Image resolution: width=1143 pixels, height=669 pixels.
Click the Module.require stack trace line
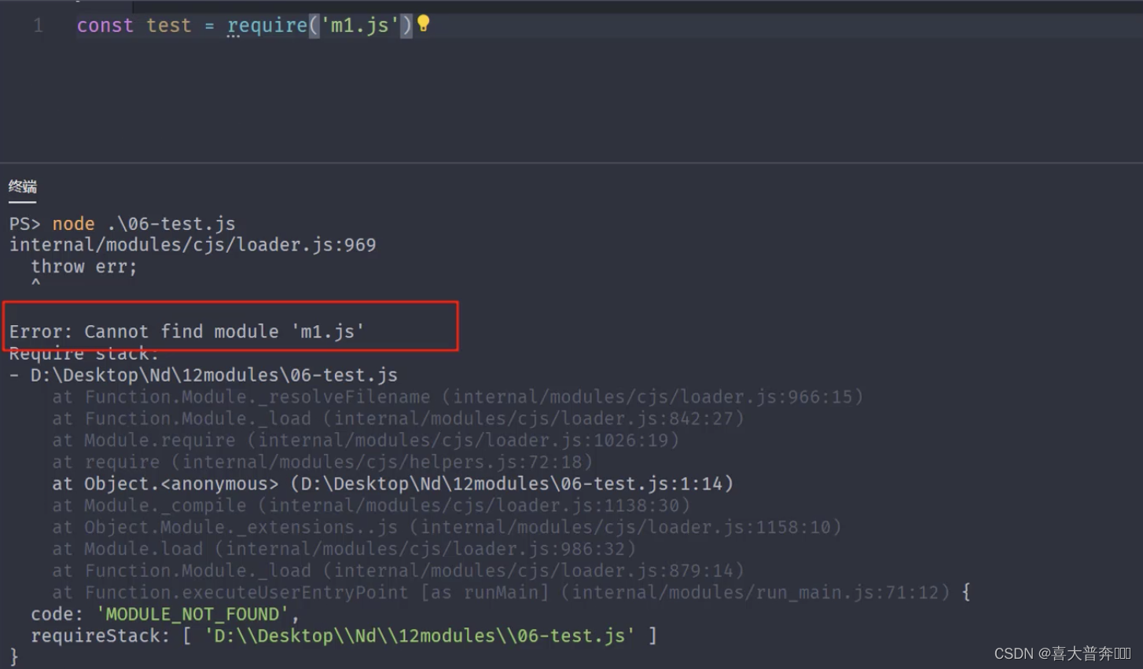coord(366,441)
